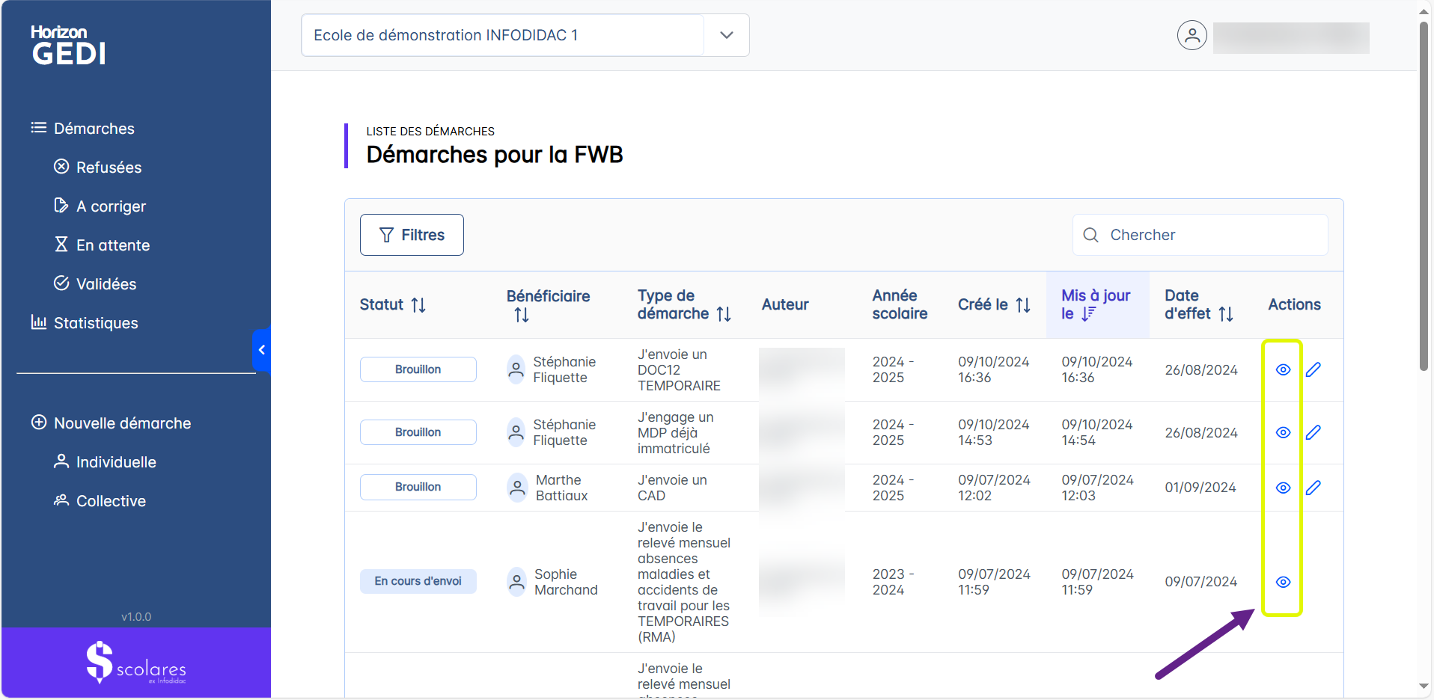The height and width of the screenshot is (700, 1434).
Task: Open the Ecole de démonstration INFODIDAC 1 combo box
Action: [x=525, y=35]
